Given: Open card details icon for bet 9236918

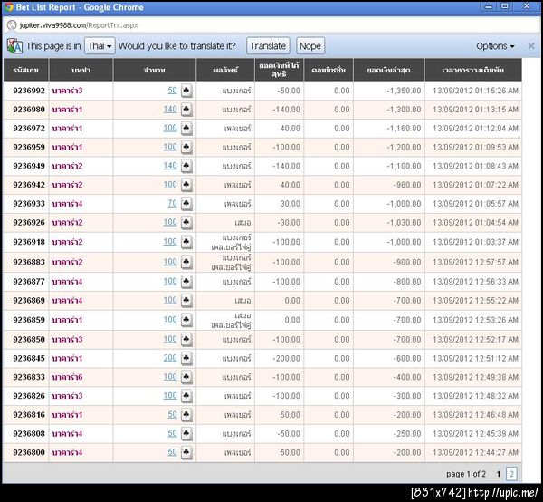Looking at the screenshot, I should pyautogui.click(x=186, y=242).
